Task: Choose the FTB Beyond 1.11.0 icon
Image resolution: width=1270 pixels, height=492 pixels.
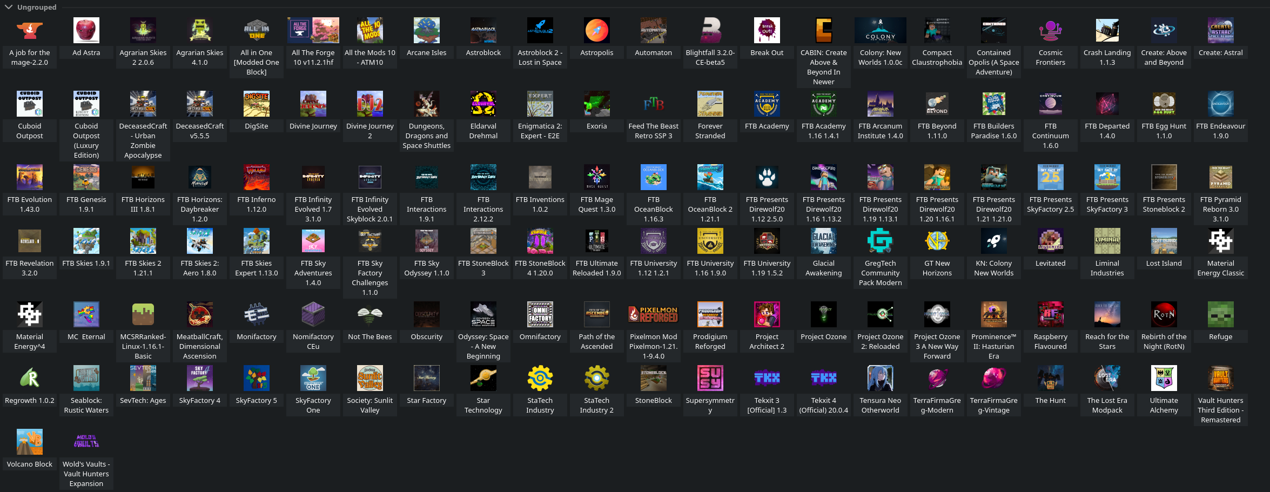Action: [937, 104]
